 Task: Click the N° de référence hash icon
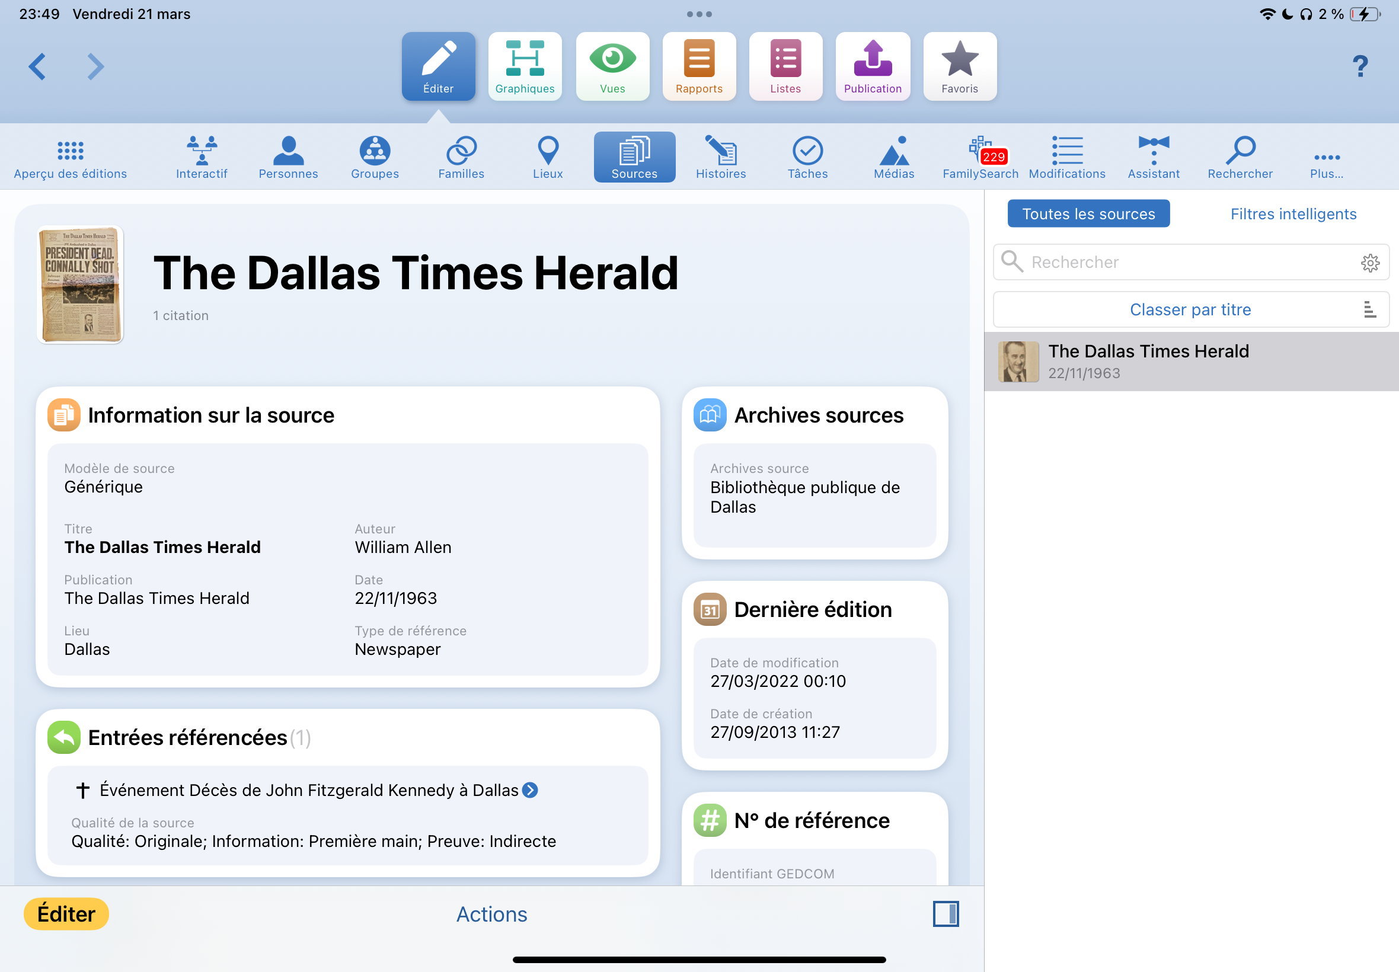pos(710,820)
